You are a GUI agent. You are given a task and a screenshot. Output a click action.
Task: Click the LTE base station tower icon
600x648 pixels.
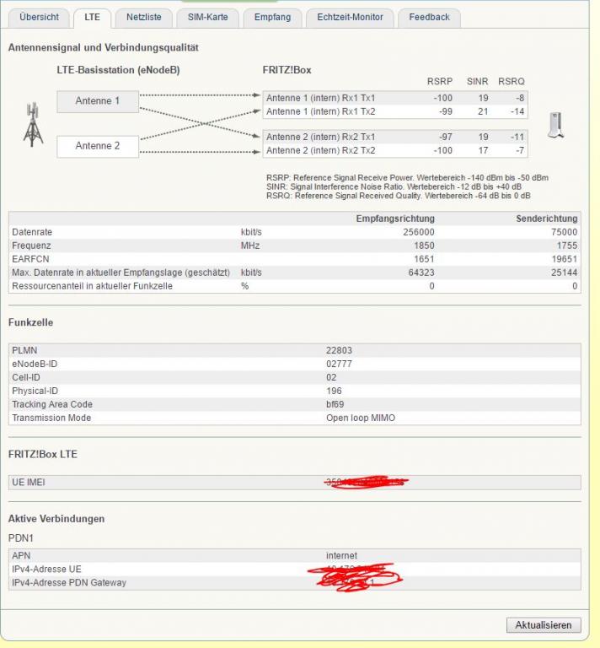pyautogui.click(x=33, y=125)
